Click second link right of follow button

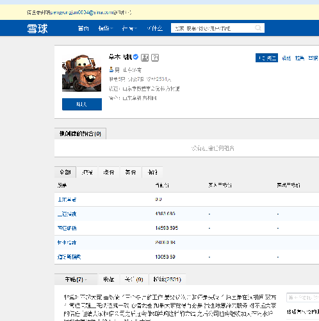[x=300, y=58]
